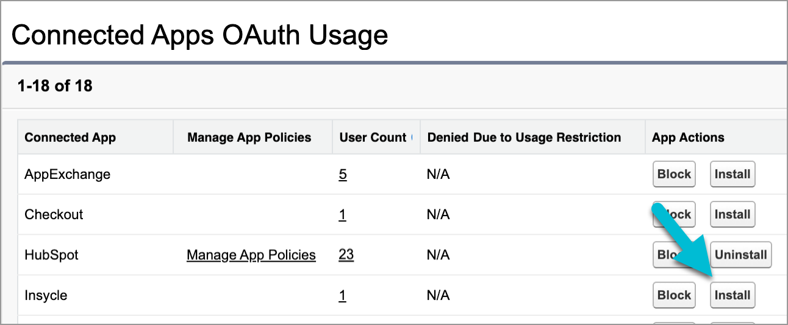
Task: Open Checkout user count link 1
Action: [343, 215]
